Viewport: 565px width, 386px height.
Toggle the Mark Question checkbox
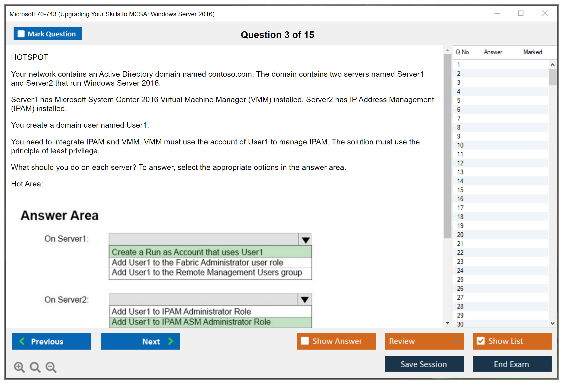point(21,34)
